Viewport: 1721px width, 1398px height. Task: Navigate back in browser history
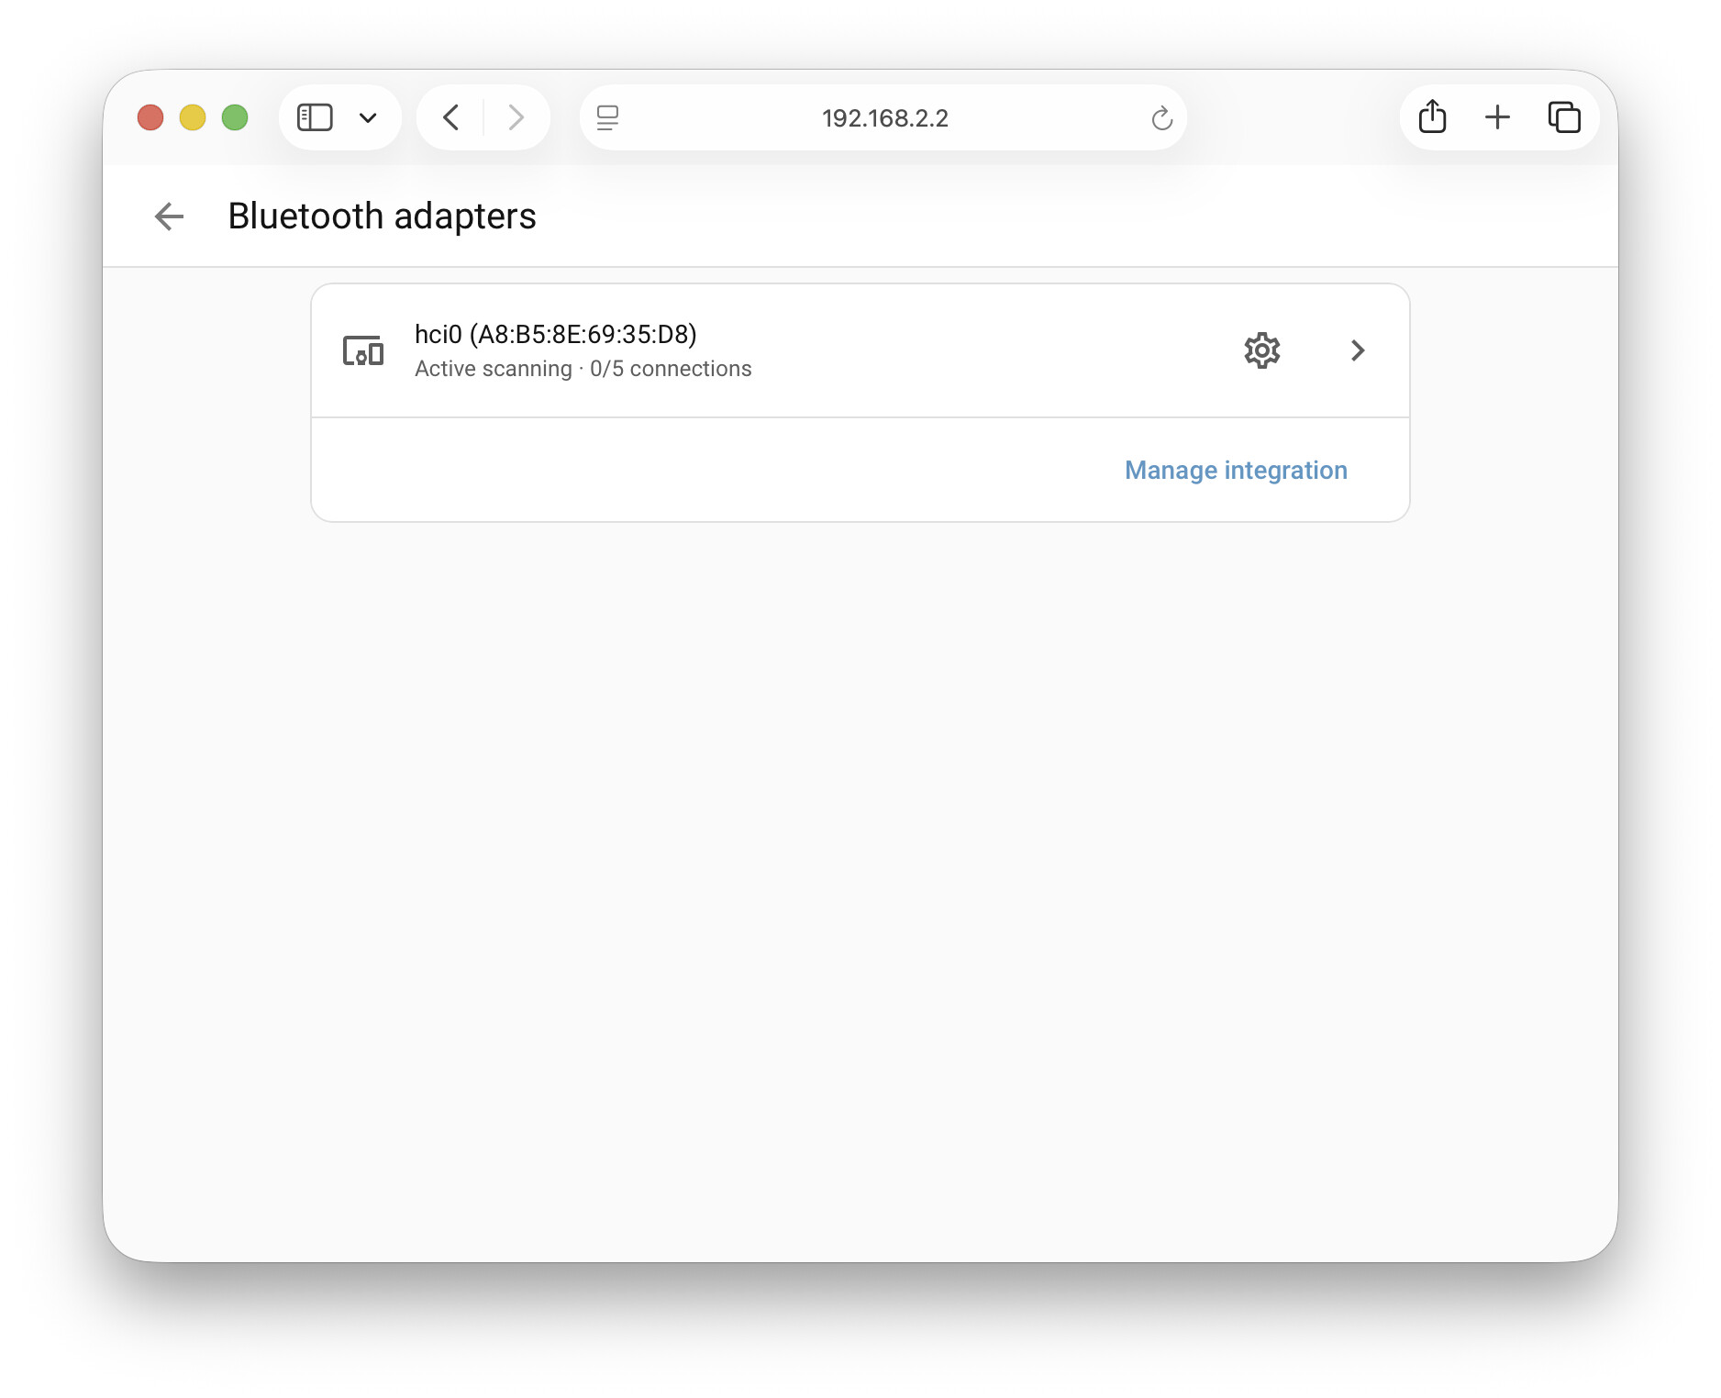tap(450, 117)
